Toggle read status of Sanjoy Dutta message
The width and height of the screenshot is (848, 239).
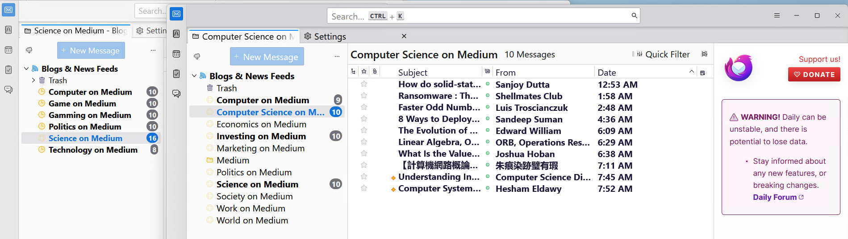[488, 84]
